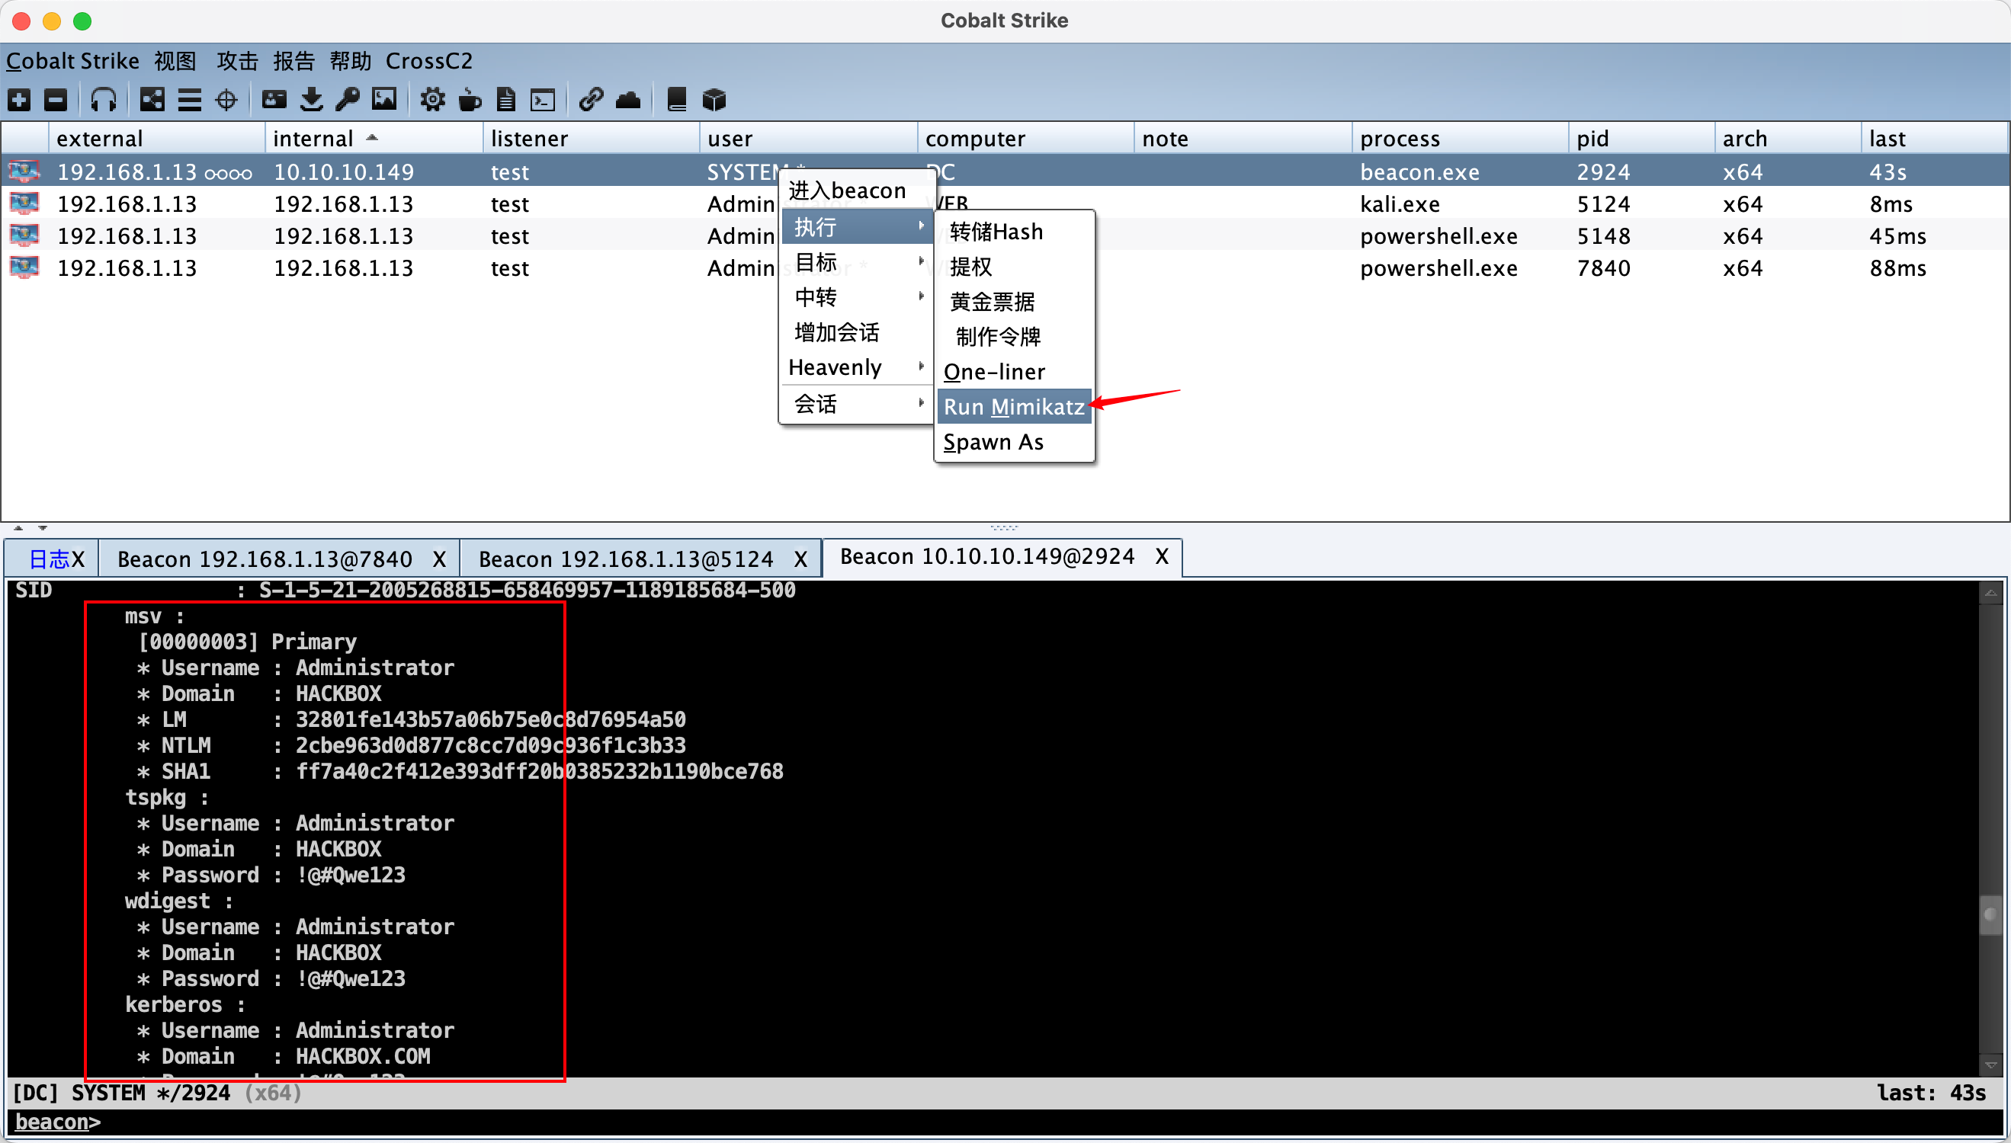Choose One-liner from submenu
The width and height of the screenshot is (2011, 1143).
point(1014,371)
